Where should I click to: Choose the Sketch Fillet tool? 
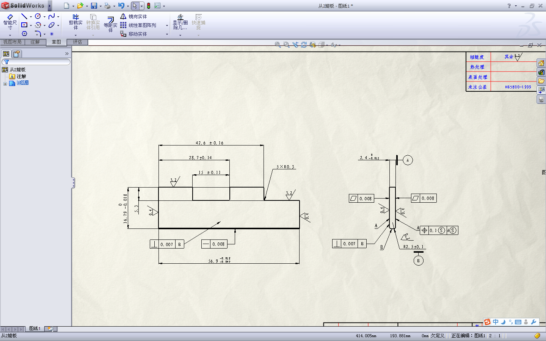pyautogui.click(x=38, y=34)
